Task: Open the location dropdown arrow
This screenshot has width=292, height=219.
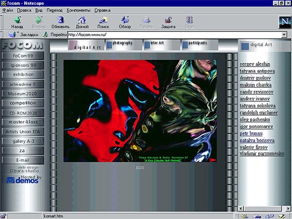Action: coord(284,34)
